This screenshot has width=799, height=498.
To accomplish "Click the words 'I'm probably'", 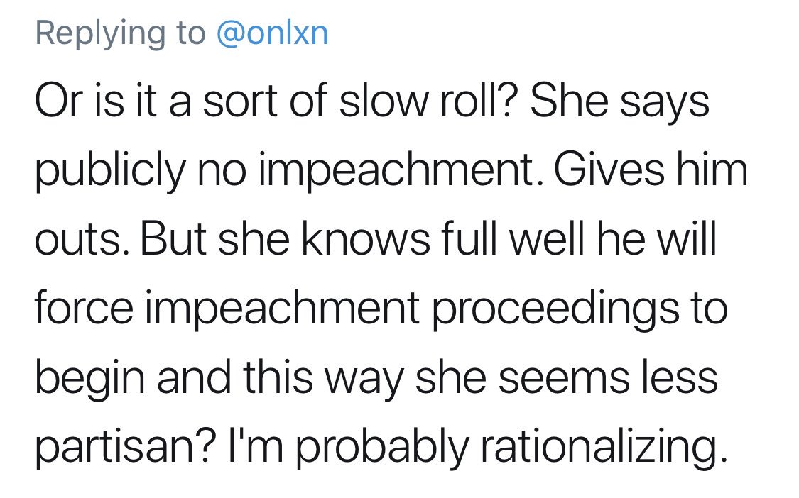I will pyautogui.click(x=349, y=447).
